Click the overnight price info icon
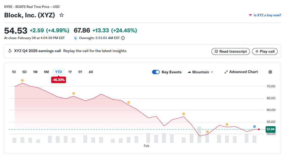The image size is (285, 157). (x=123, y=38)
